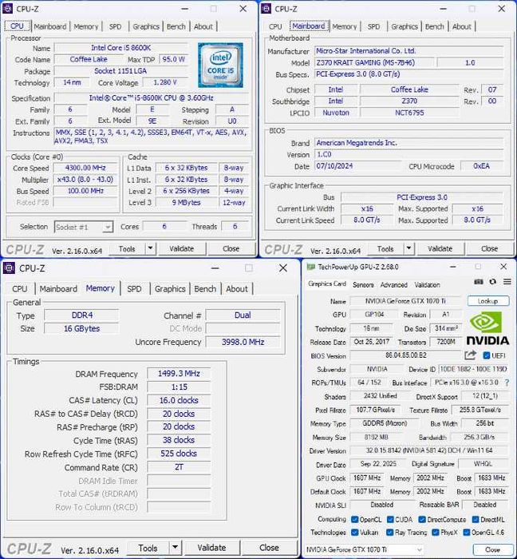Click the Driver Version field in GPU-Z
Image resolution: width=517 pixels, height=559 pixels.
click(429, 450)
